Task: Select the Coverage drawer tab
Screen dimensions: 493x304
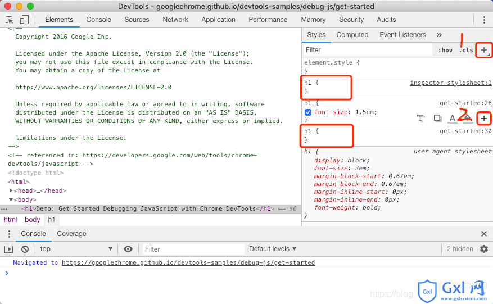Action: point(72,234)
